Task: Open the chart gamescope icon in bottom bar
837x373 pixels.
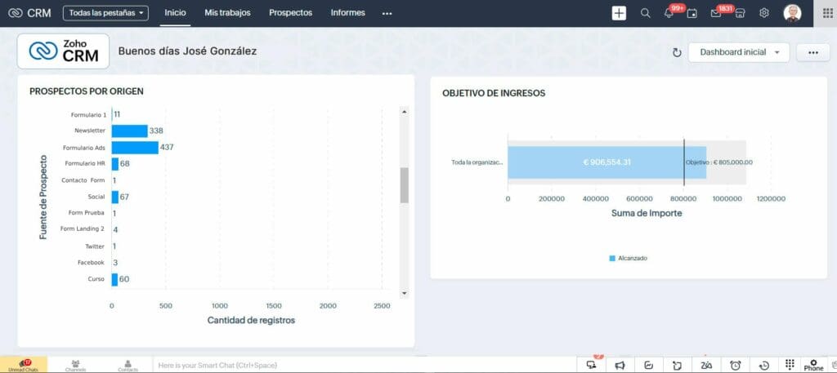Action: [x=648, y=365]
